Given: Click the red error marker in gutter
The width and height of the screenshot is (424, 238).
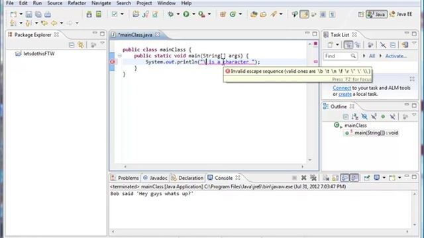Looking at the screenshot, I should (113, 61).
